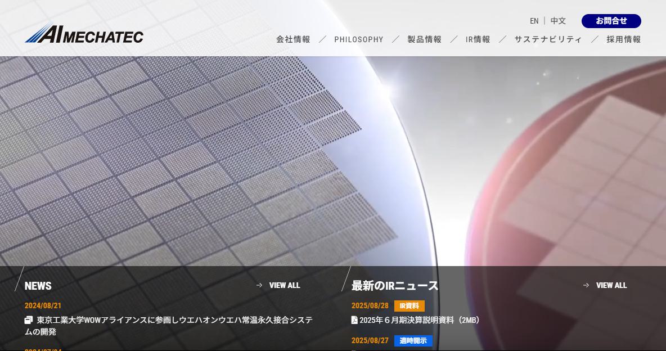666x351 pixels.
Task: Click the 最新のIRニュース heading
Action: tap(394, 286)
